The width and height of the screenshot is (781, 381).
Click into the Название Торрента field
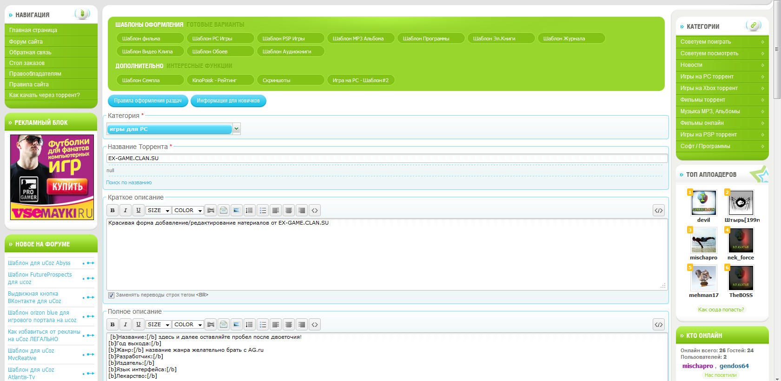tap(387, 158)
